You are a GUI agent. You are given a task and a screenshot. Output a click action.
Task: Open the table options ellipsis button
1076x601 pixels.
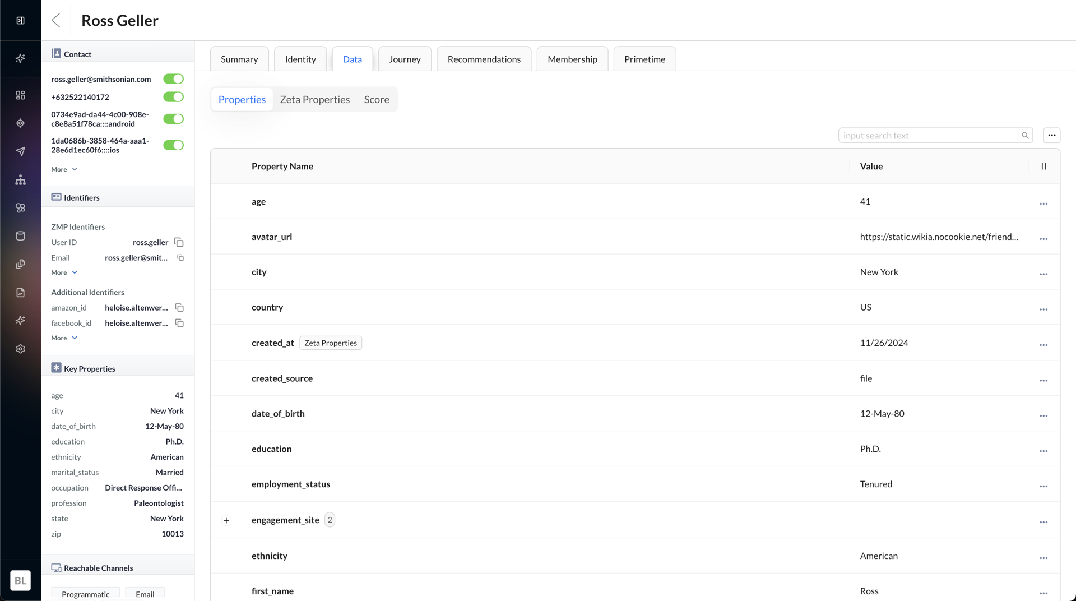click(1051, 135)
